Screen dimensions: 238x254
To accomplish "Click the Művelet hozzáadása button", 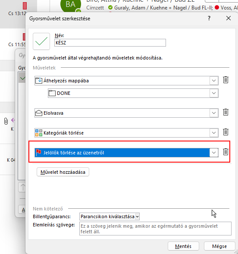I will point(63,172).
